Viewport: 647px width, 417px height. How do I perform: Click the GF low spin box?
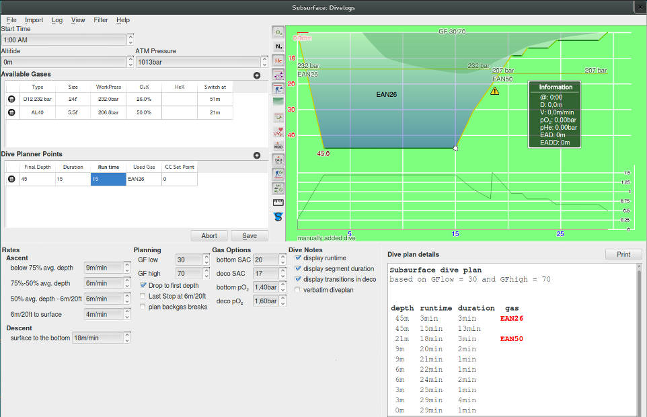(x=192, y=260)
